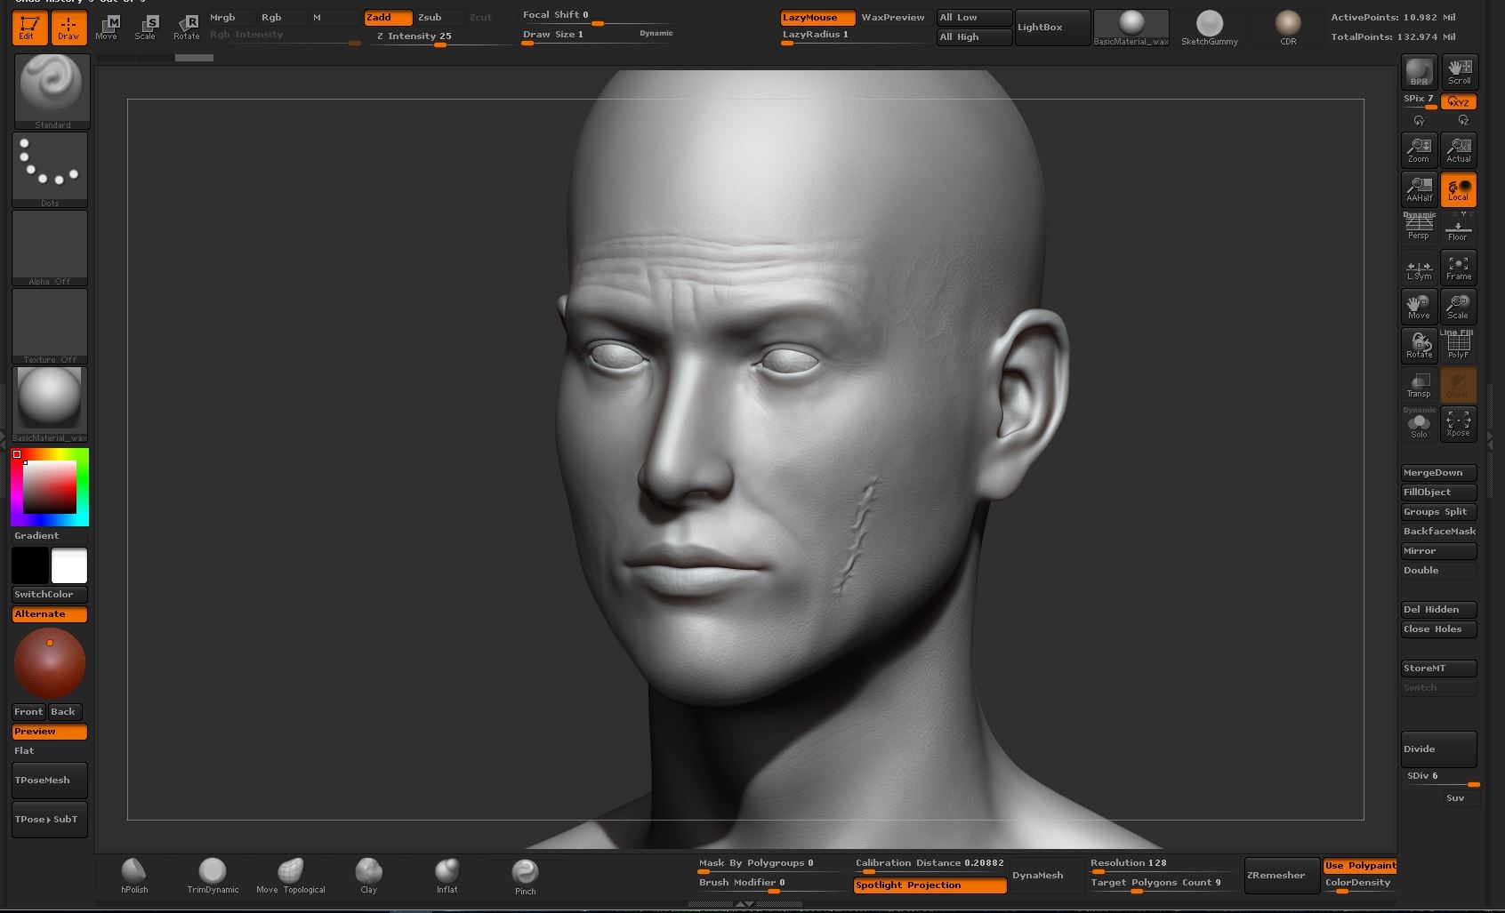This screenshot has height=913, width=1505.
Task: Click the BPR render button
Action: [1419, 71]
